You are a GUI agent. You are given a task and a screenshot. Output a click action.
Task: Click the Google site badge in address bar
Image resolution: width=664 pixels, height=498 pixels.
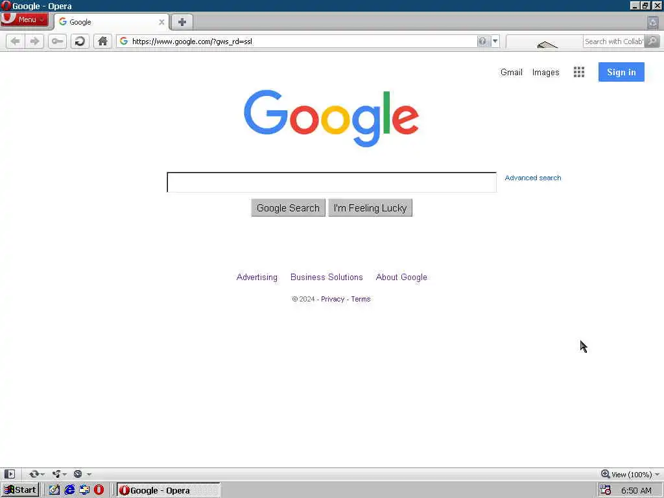pyautogui.click(x=124, y=41)
